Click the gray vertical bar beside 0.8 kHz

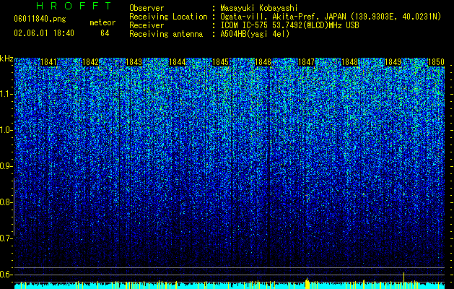(14, 207)
